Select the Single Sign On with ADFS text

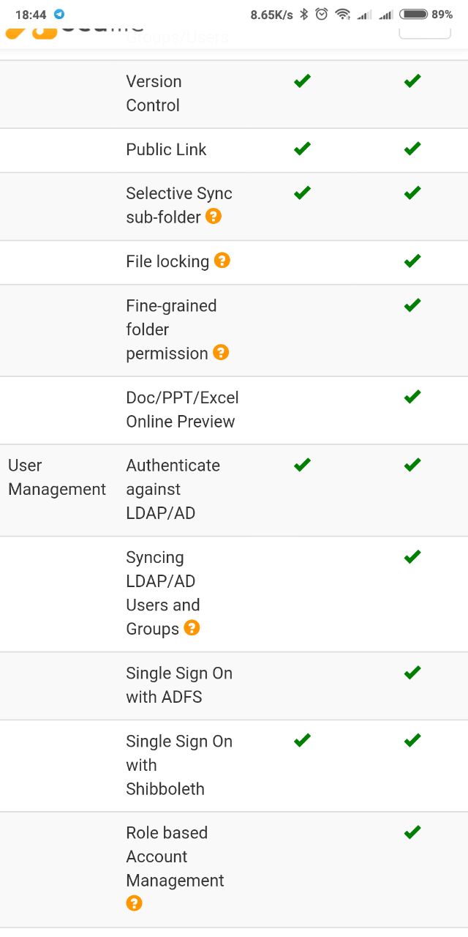pos(179,685)
